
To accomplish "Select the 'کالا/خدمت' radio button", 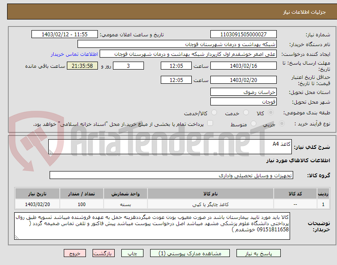I will pos(214,113).
